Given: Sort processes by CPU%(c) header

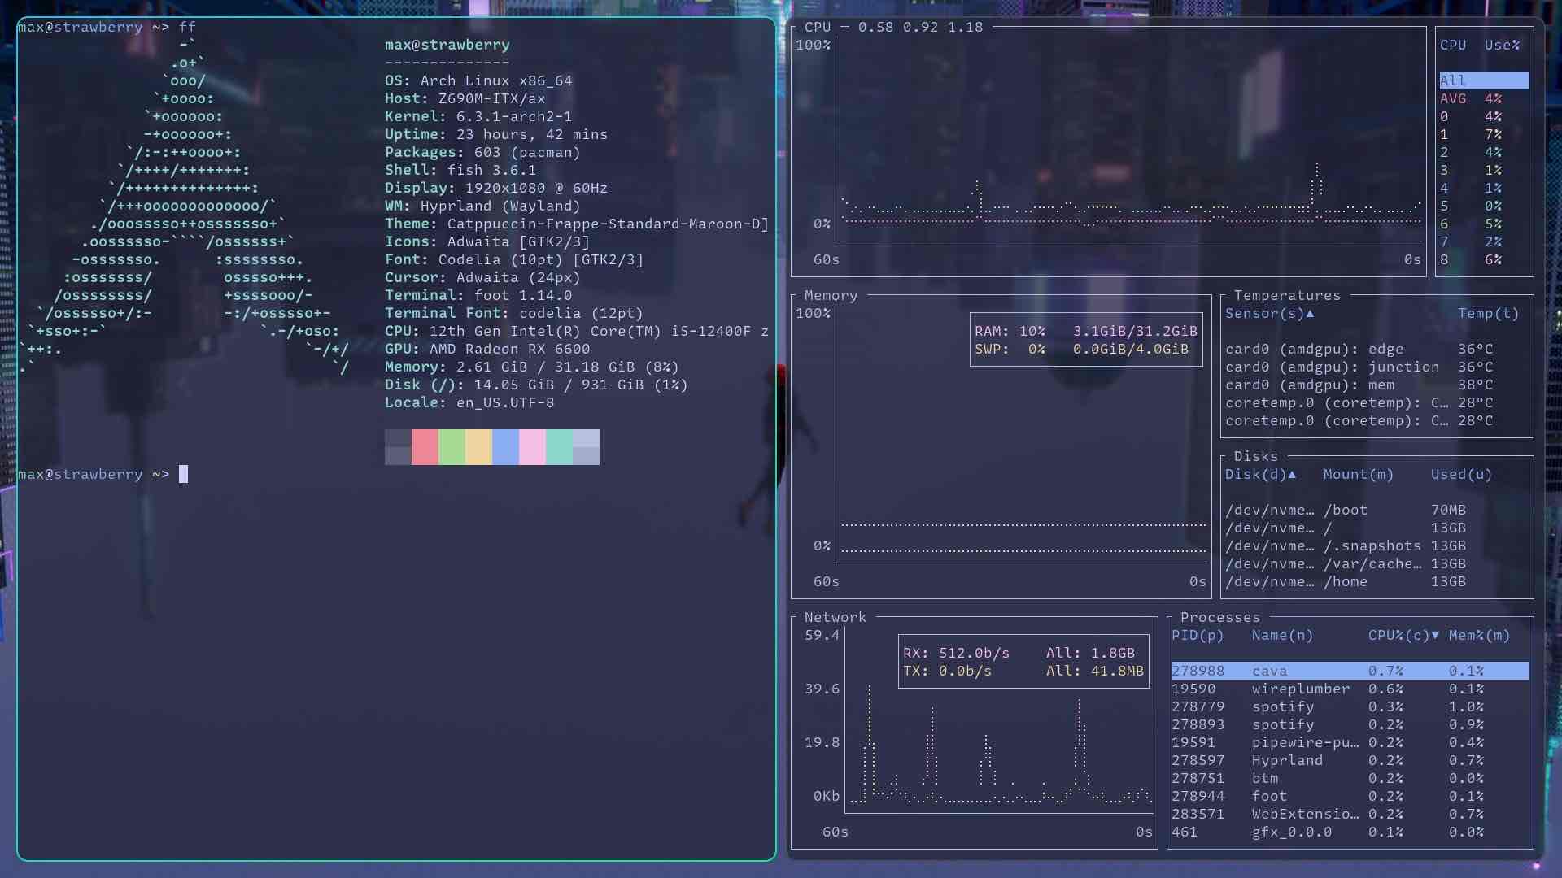Looking at the screenshot, I should click(1403, 635).
